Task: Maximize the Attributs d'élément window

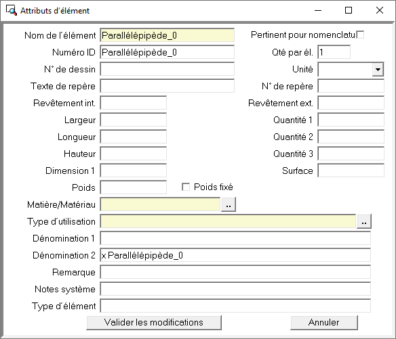Action: (x=349, y=10)
